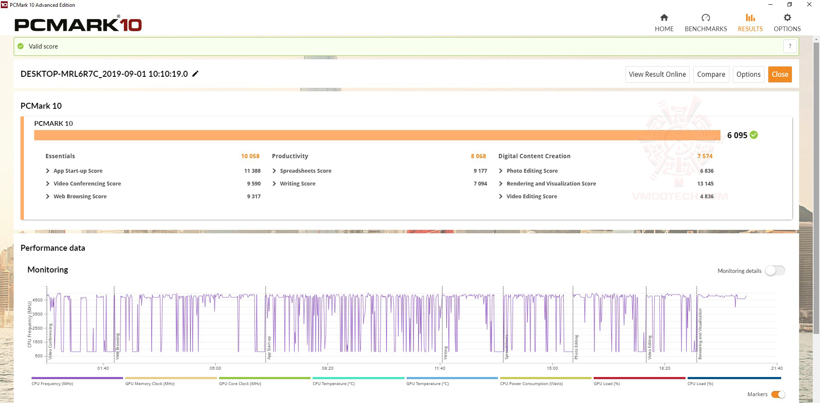
Task: Click the pencil icon to rename result
Action: tap(196, 74)
